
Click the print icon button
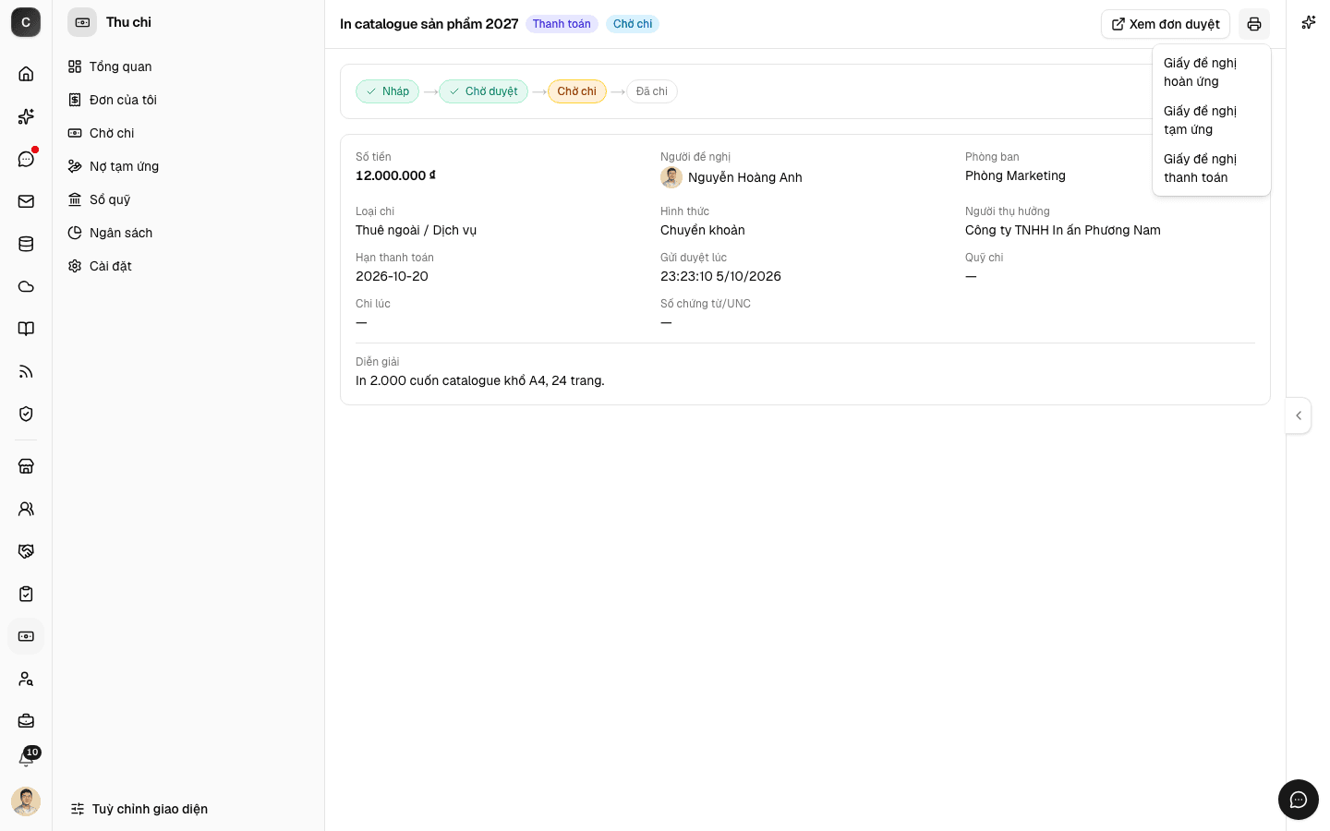pyautogui.click(x=1254, y=24)
